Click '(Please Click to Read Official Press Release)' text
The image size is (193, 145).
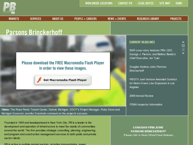point(148,135)
